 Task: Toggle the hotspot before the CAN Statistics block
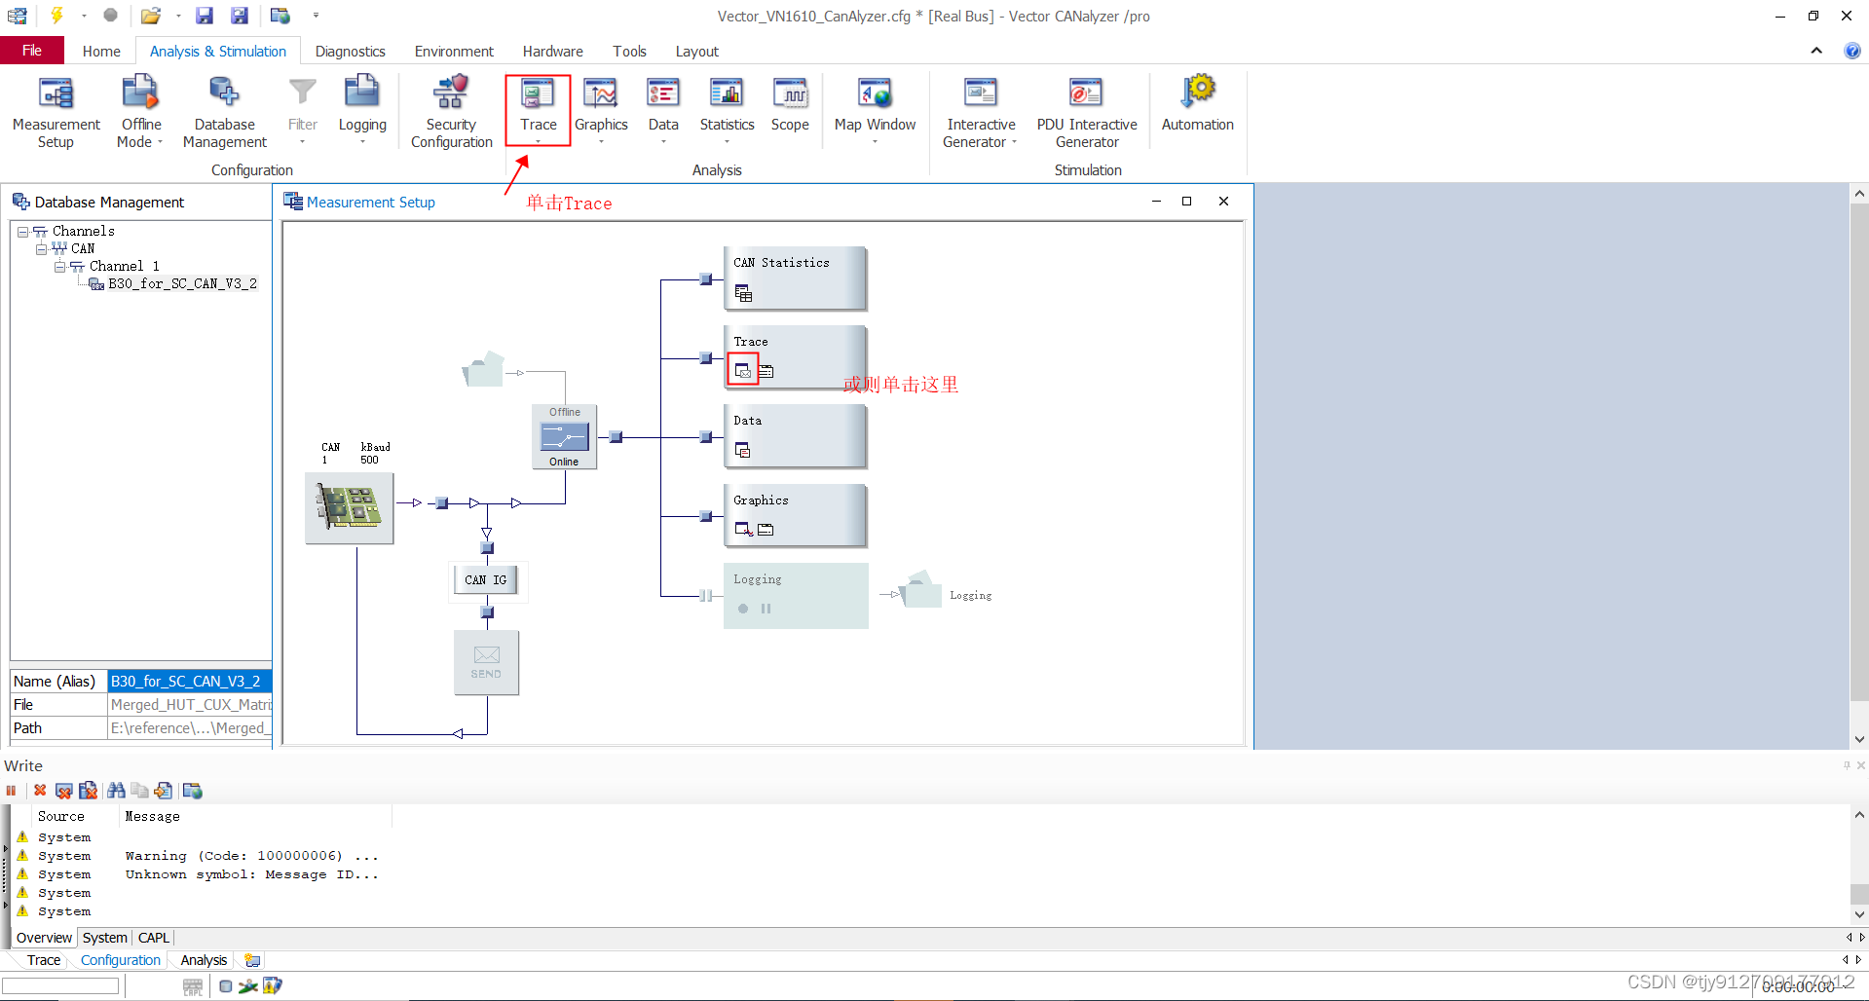(705, 279)
